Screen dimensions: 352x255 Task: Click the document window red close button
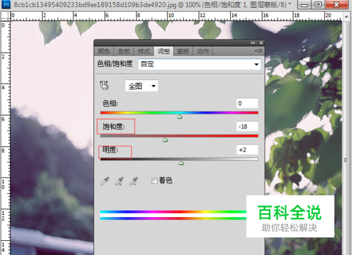coord(337,4)
